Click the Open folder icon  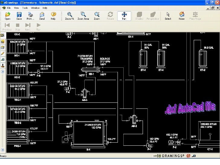(x=8, y=15)
